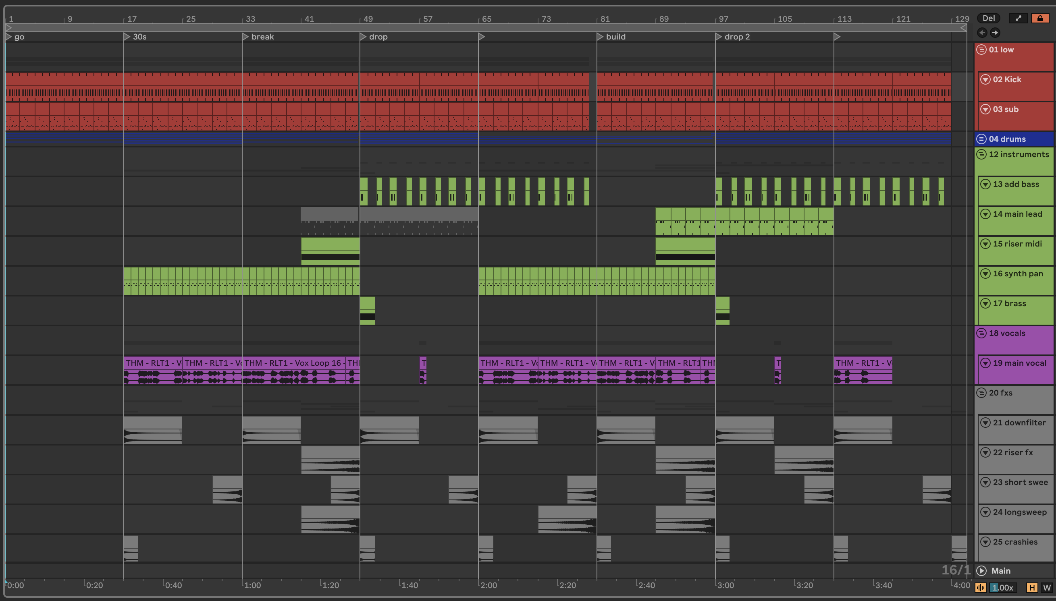Unfold the 14 main lead track

[985, 214]
